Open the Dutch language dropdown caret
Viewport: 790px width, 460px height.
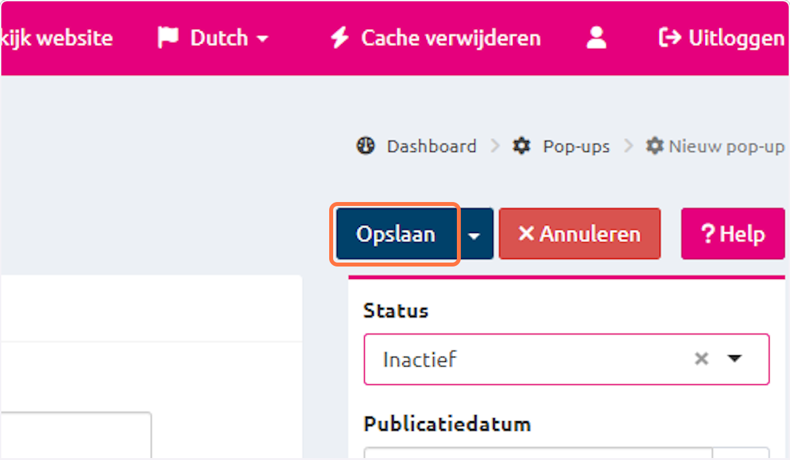tap(263, 39)
